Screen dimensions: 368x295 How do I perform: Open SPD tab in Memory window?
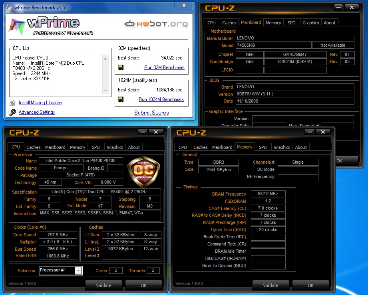pos(263,147)
